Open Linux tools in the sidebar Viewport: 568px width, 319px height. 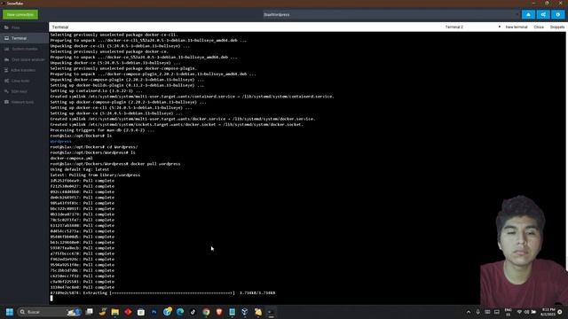pyautogui.click(x=24, y=81)
